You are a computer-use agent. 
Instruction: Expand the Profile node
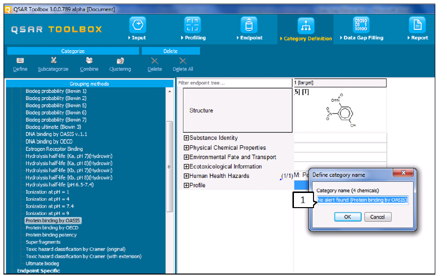click(x=186, y=185)
